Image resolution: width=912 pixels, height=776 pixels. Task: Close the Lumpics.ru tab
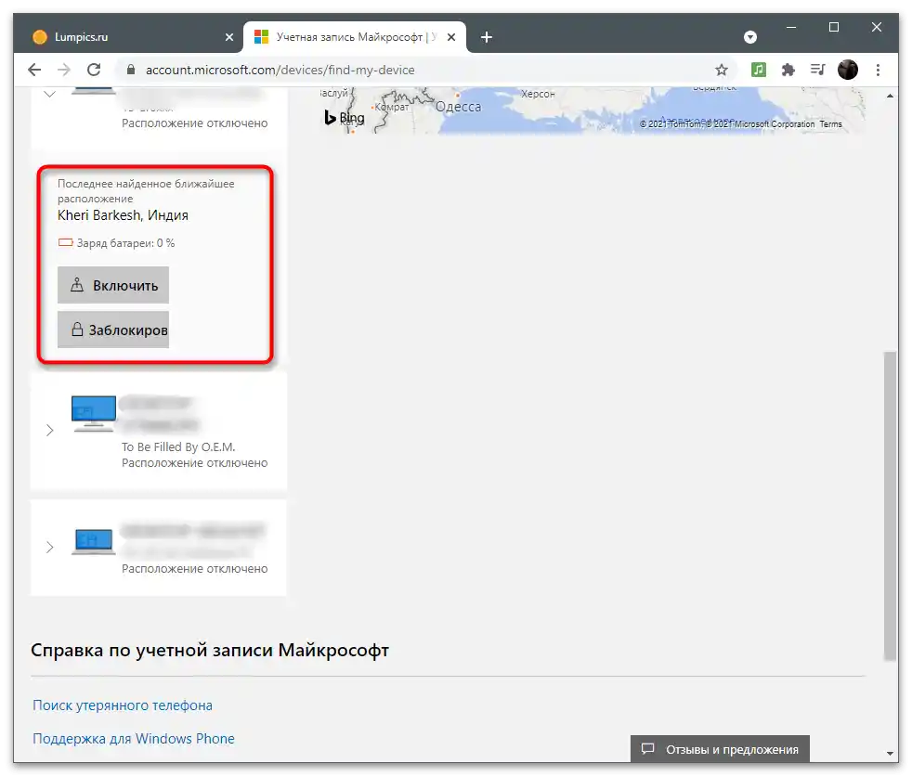coord(229,37)
